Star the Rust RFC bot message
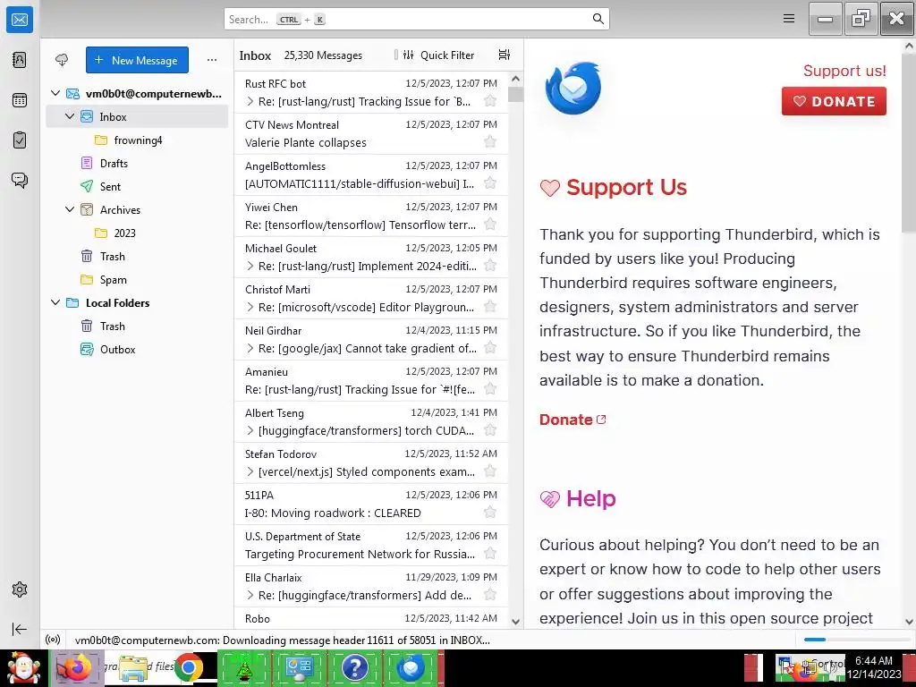Screen dimensions: 916x687 [x=490, y=101]
